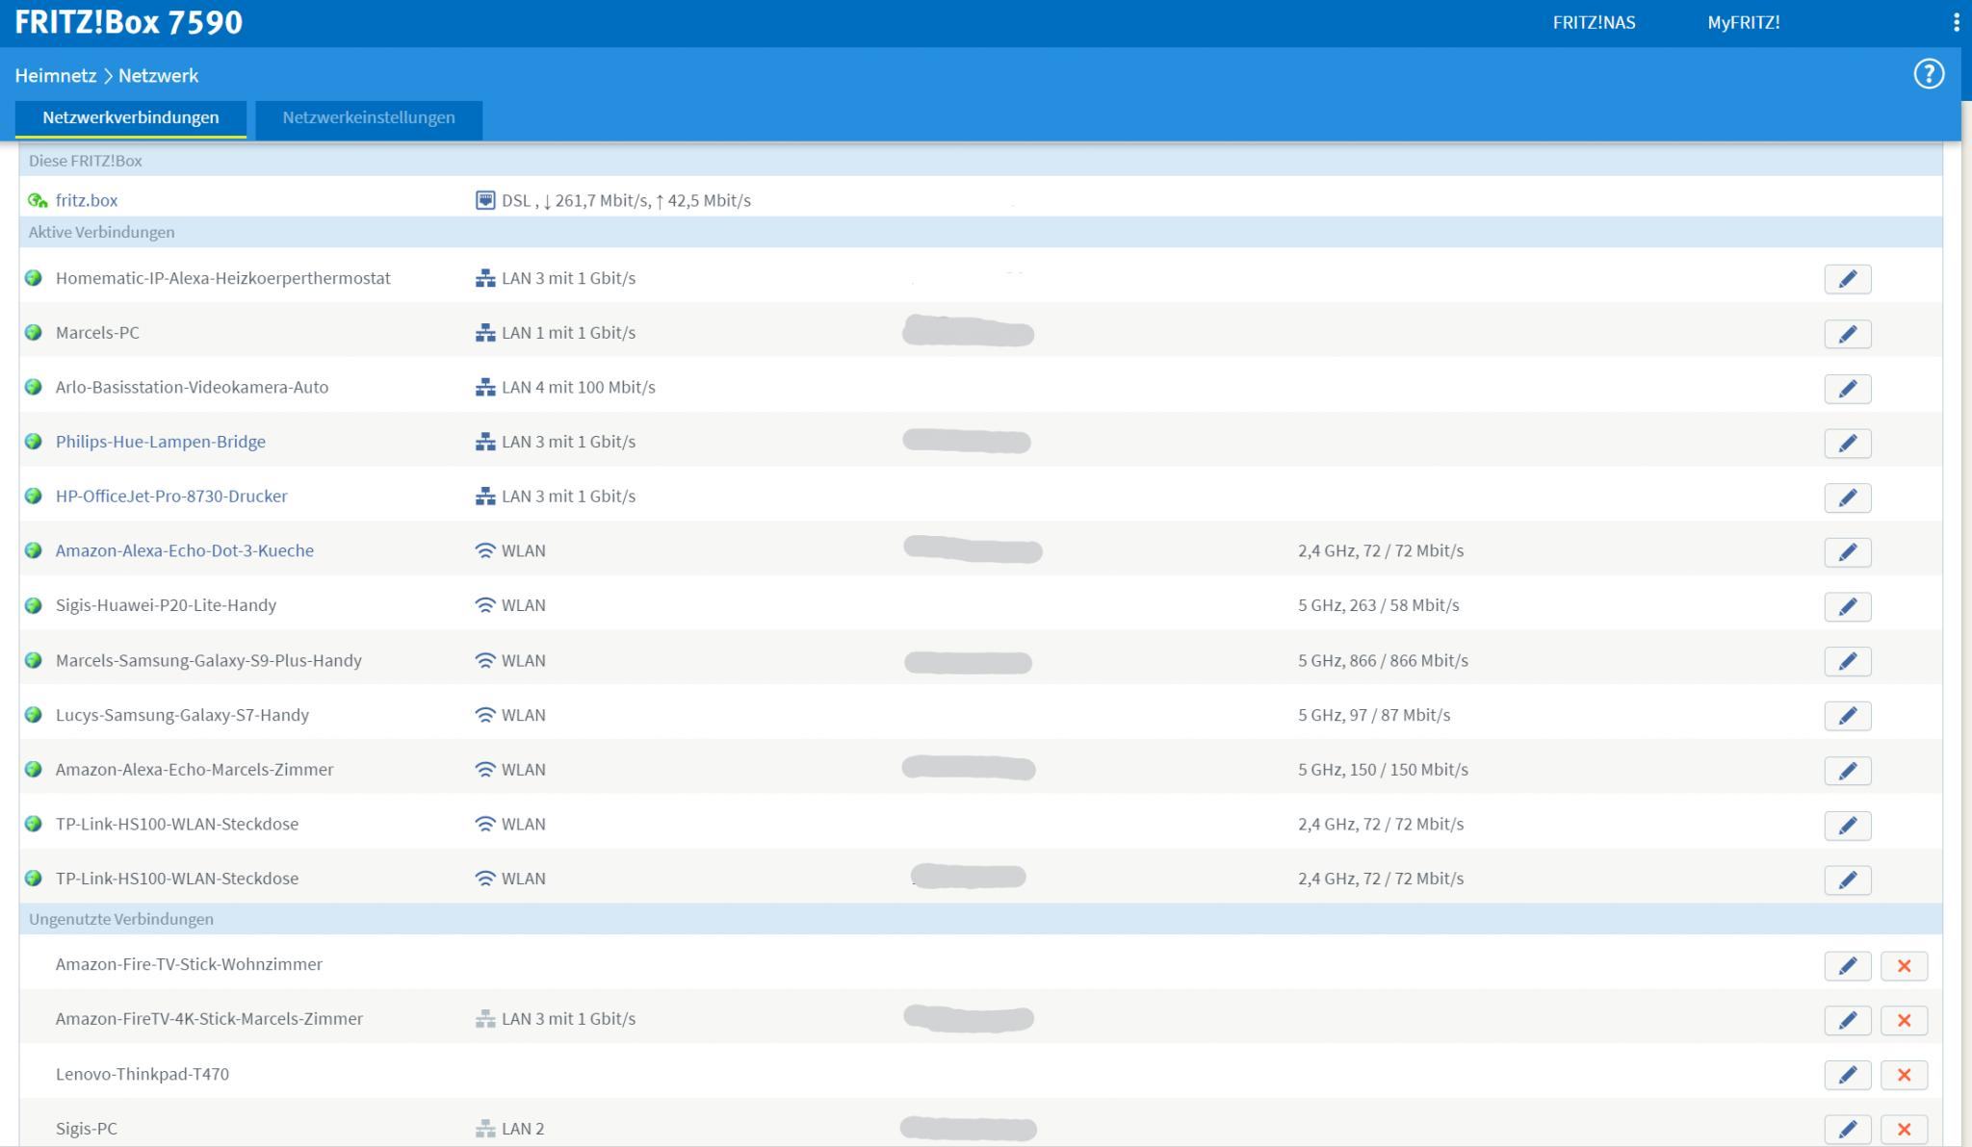Go to Heimnetz in the breadcrumb

[56, 75]
